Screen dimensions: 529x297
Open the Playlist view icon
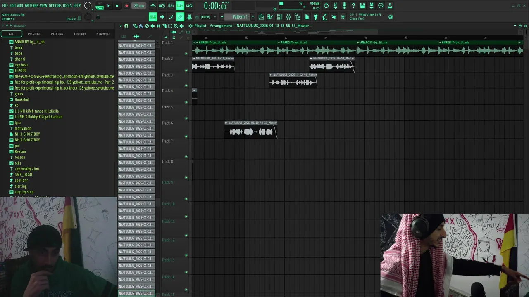(261, 17)
